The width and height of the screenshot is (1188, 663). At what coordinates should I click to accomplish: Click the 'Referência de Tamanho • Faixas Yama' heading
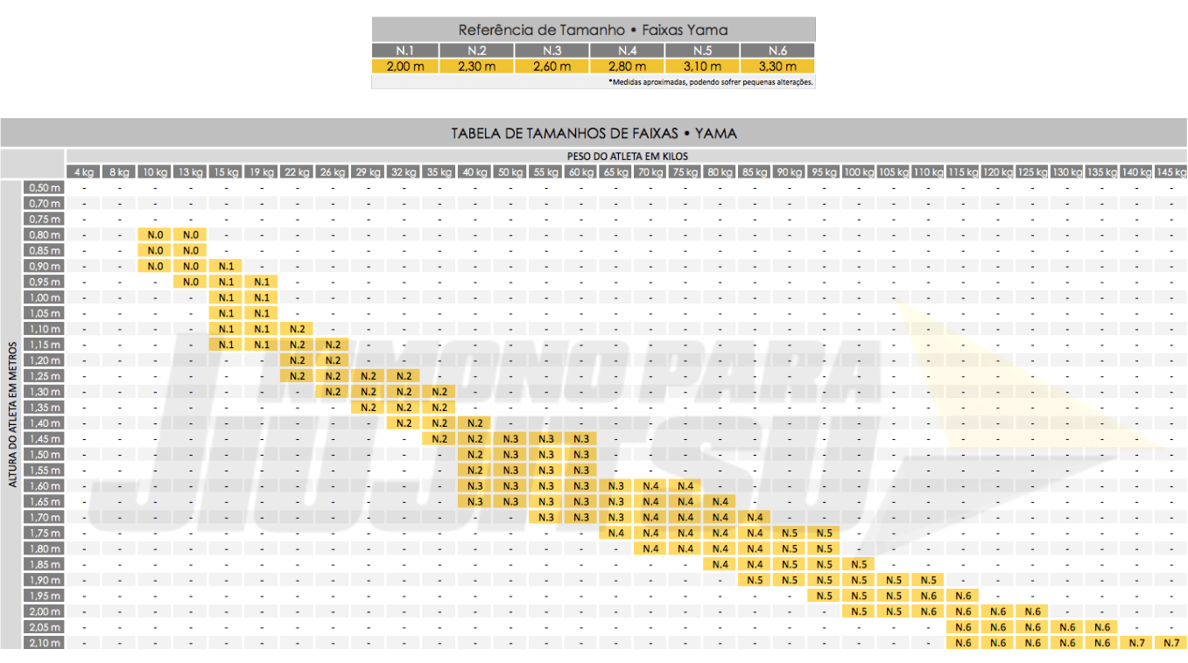593,30
